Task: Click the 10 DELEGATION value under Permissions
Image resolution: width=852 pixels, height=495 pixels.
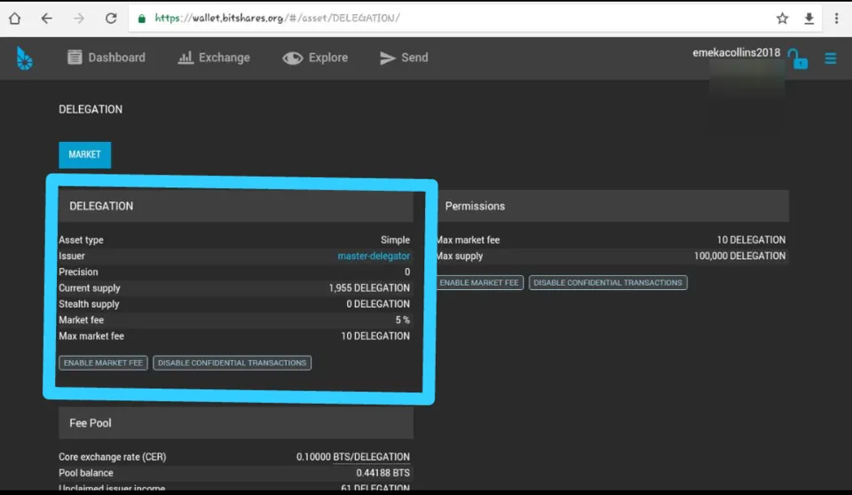Action: pyautogui.click(x=751, y=240)
